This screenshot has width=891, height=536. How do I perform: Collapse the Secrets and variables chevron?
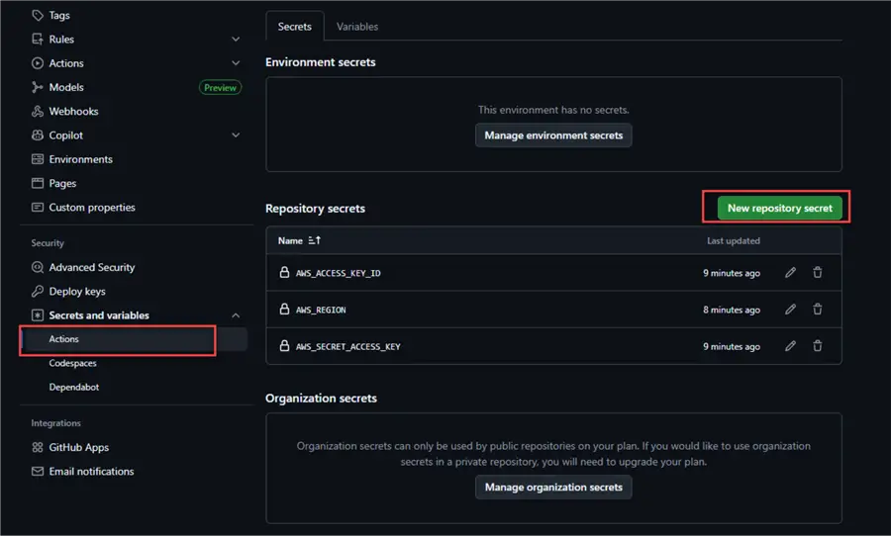pos(236,315)
